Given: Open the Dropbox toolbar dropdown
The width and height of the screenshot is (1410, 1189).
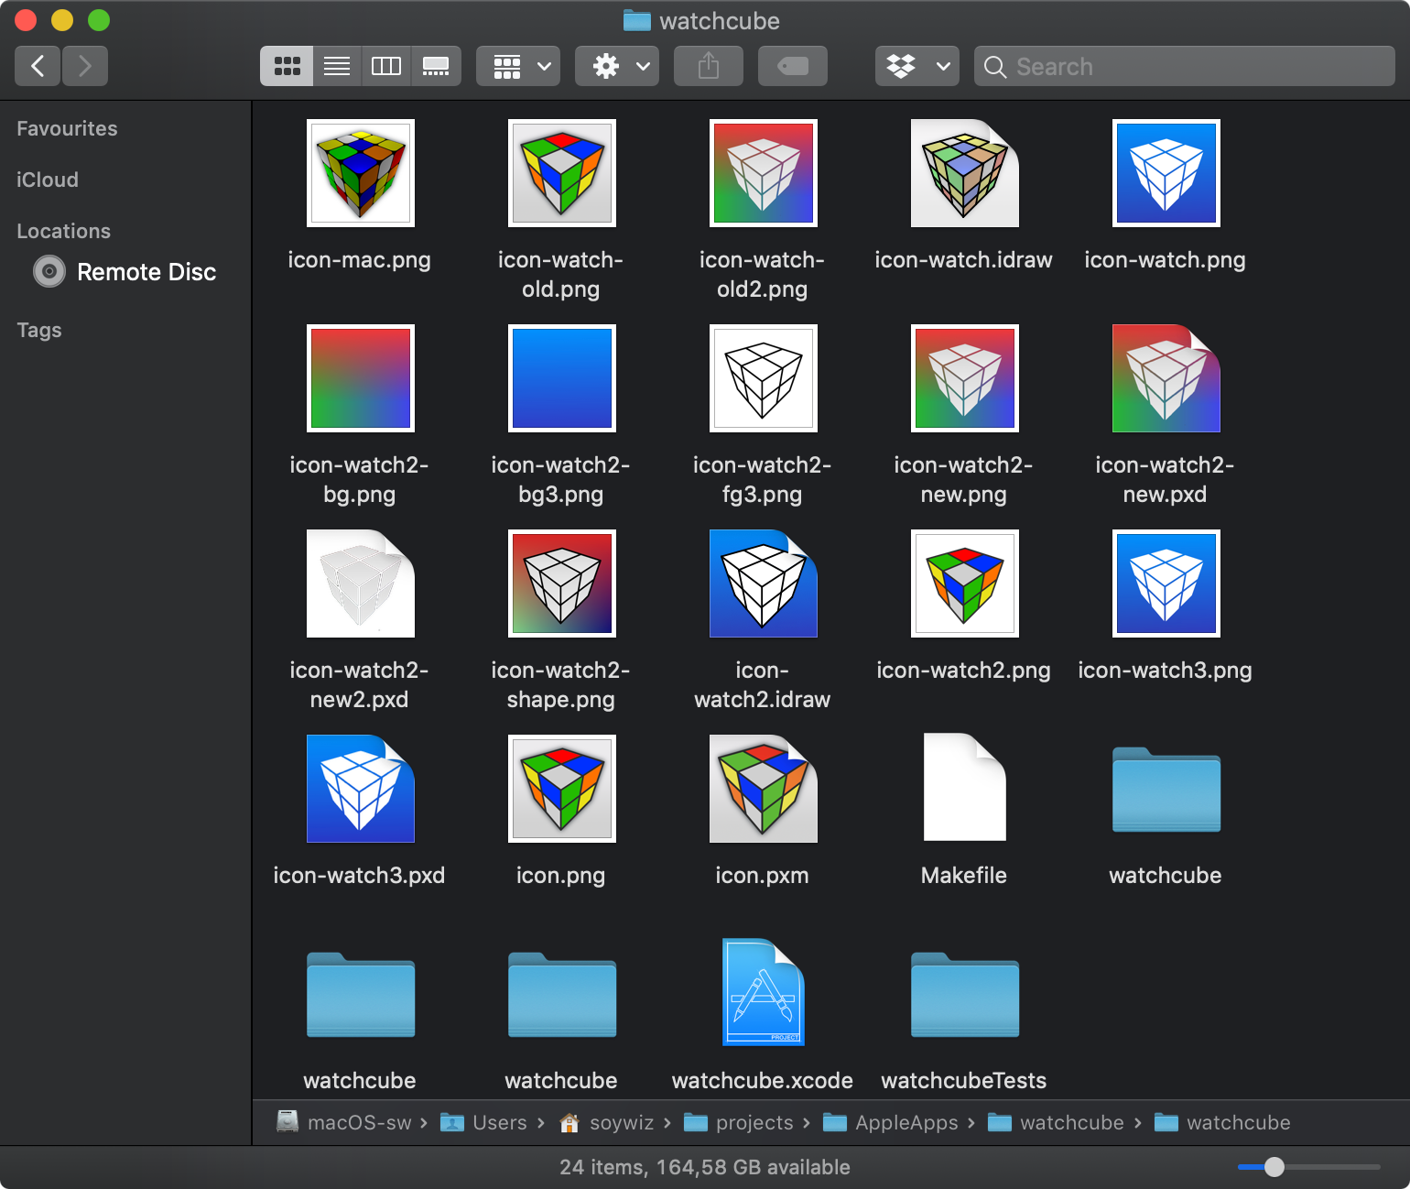Looking at the screenshot, I should [916, 66].
